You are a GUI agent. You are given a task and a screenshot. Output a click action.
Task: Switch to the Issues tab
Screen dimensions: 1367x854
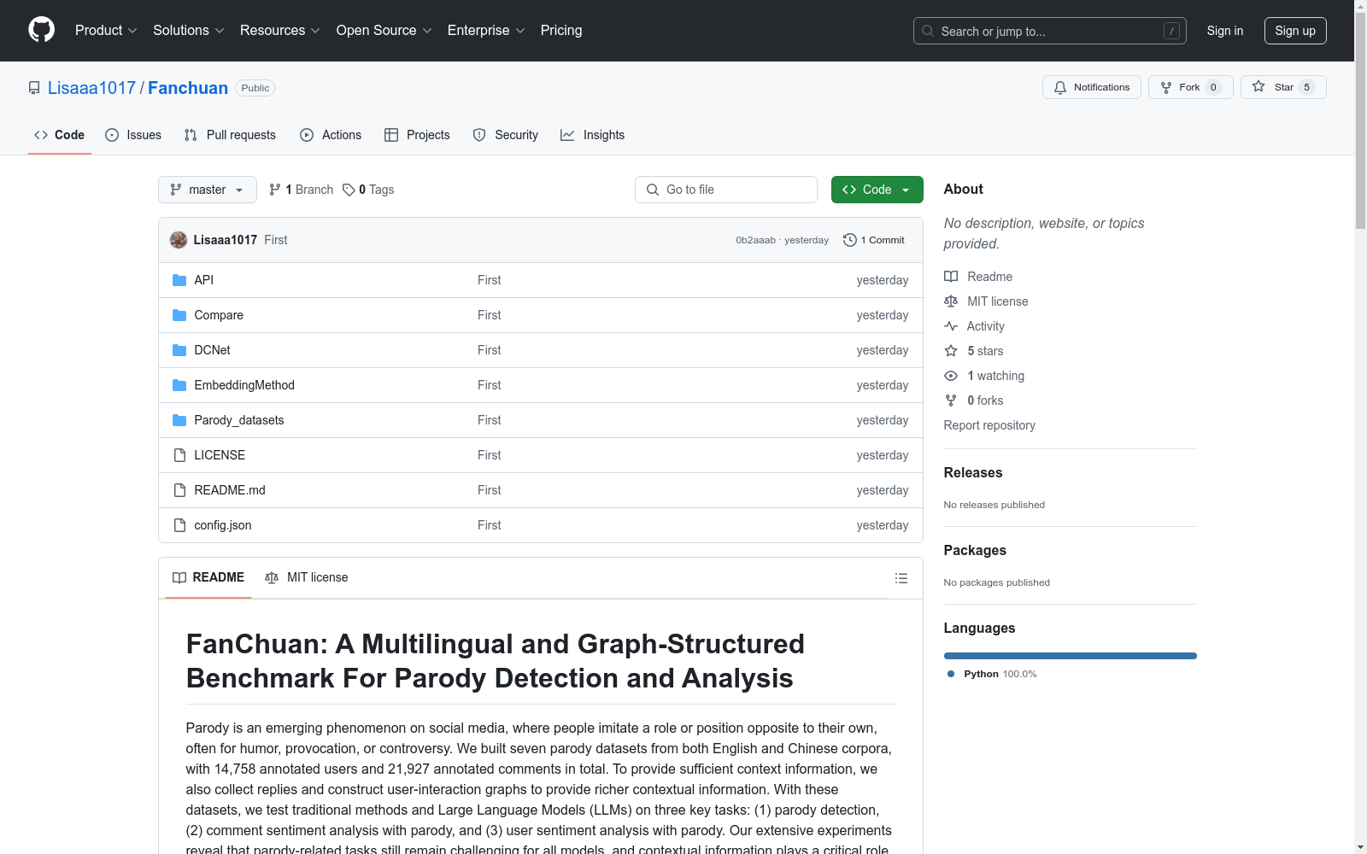(133, 135)
